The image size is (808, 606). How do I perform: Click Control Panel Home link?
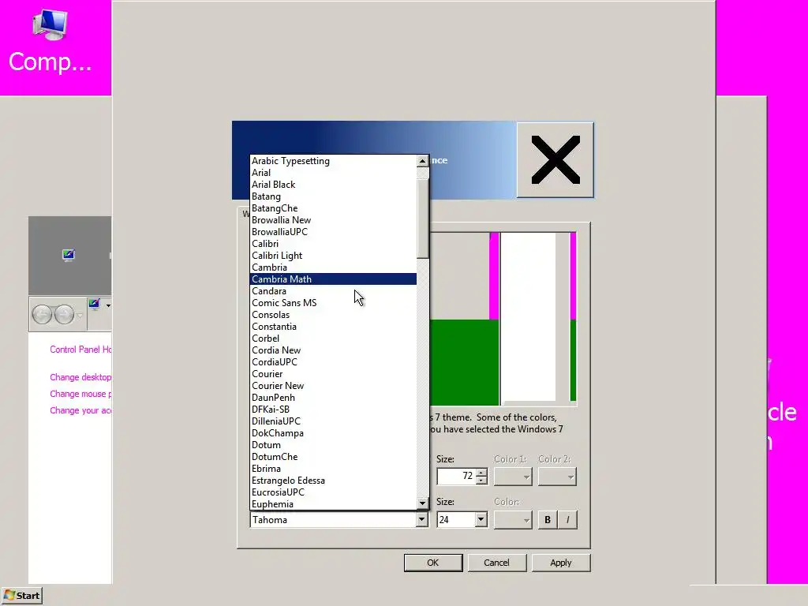(80, 350)
